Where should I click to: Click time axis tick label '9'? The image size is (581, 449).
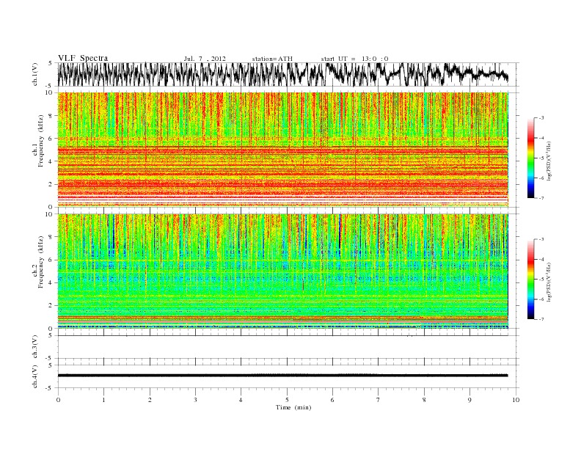point(469,400)
